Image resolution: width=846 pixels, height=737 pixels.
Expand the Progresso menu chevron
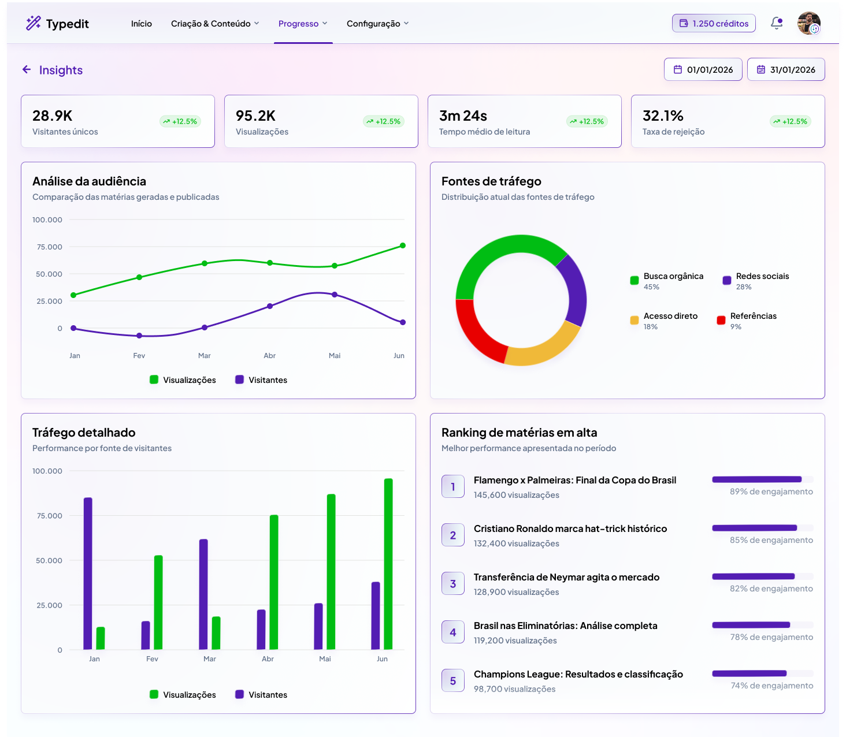(x=325, y=24)
